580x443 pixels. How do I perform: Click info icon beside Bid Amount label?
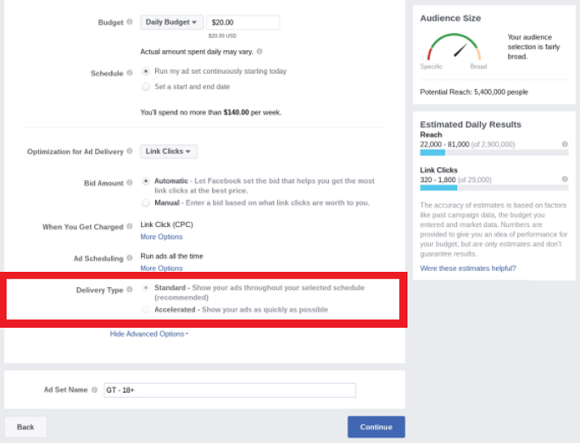[x=130, y=182]
